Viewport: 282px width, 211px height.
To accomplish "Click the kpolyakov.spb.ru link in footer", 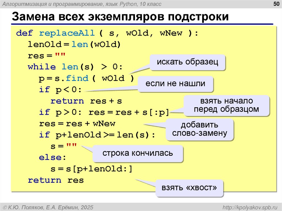I will coord(250,207).
